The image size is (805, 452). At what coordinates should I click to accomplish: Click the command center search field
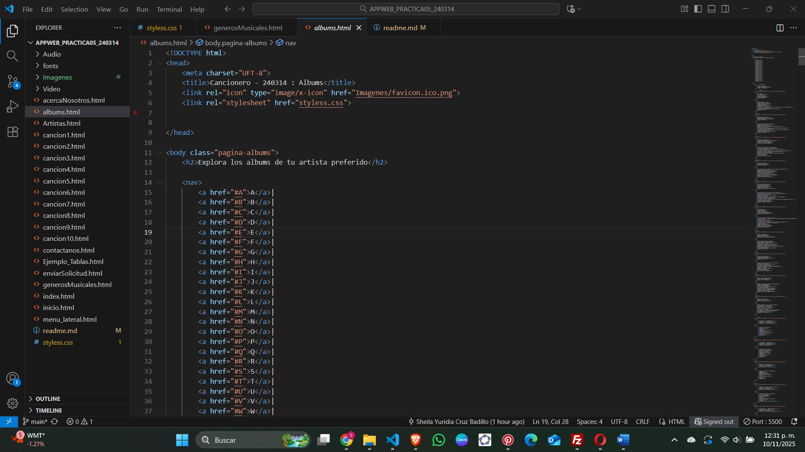tap(406, 9)
